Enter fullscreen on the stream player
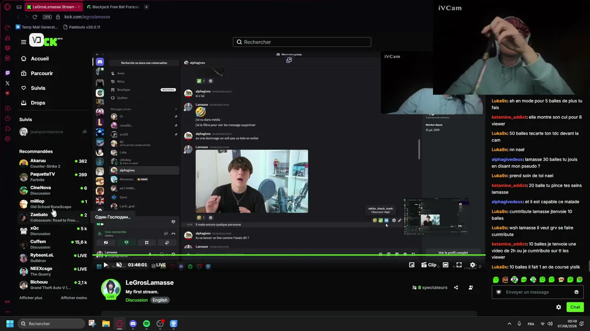Viewport: 590px width, 331px height. point(459,265)
